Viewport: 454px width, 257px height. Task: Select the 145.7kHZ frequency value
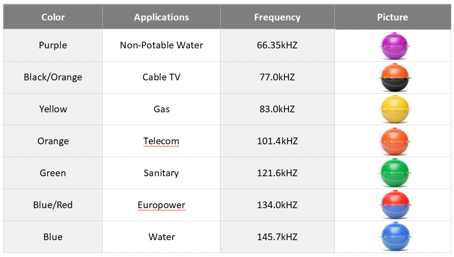point(277,237)
